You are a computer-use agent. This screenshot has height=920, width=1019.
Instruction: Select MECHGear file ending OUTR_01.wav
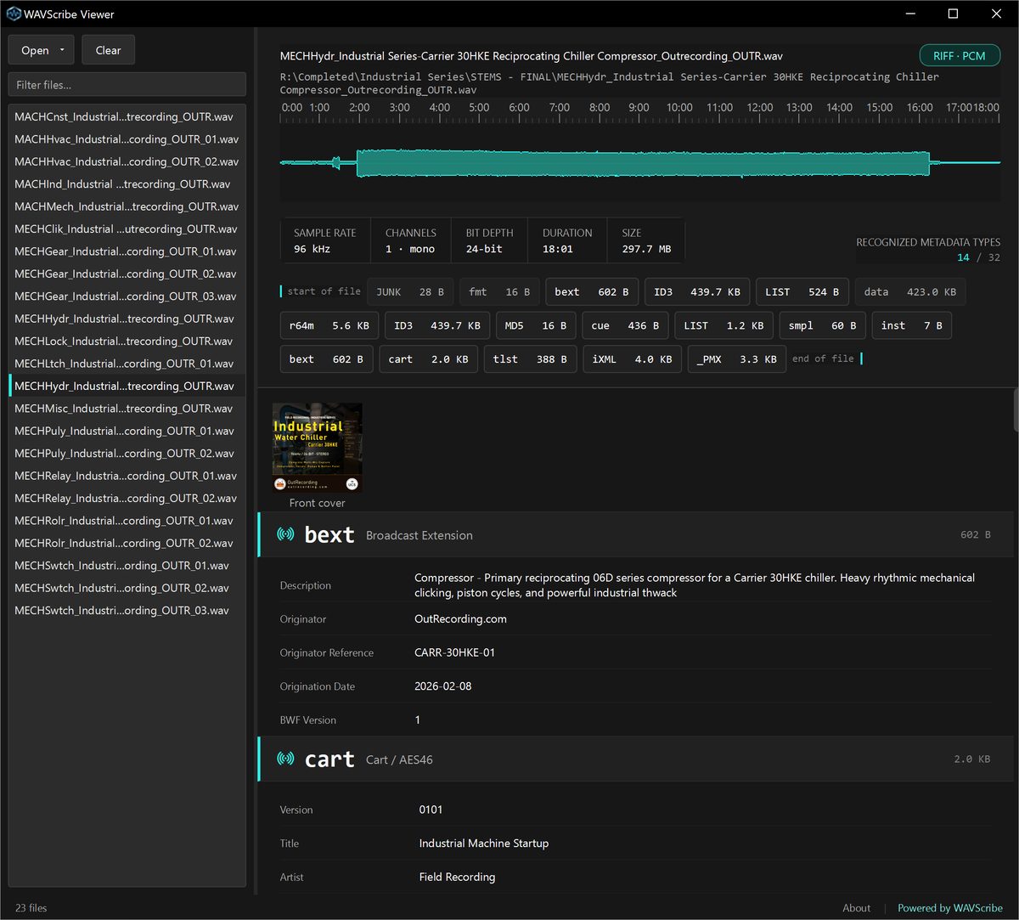(x=127, y=251)
